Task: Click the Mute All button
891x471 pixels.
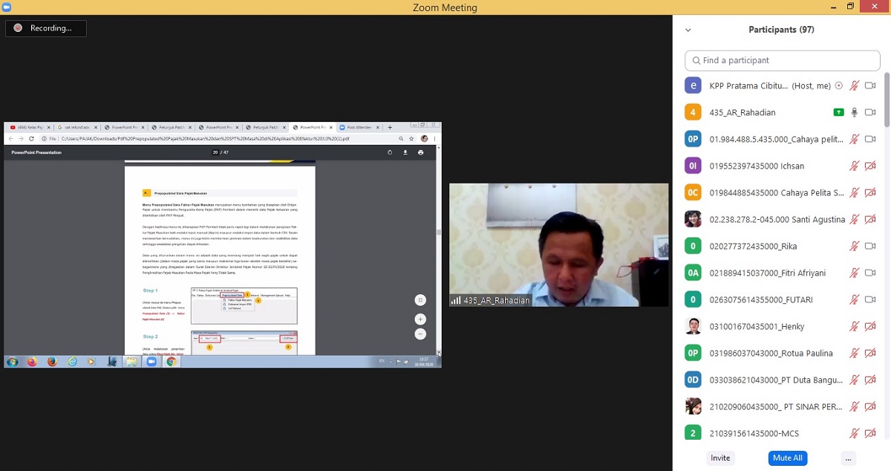Action: (787, 458)
